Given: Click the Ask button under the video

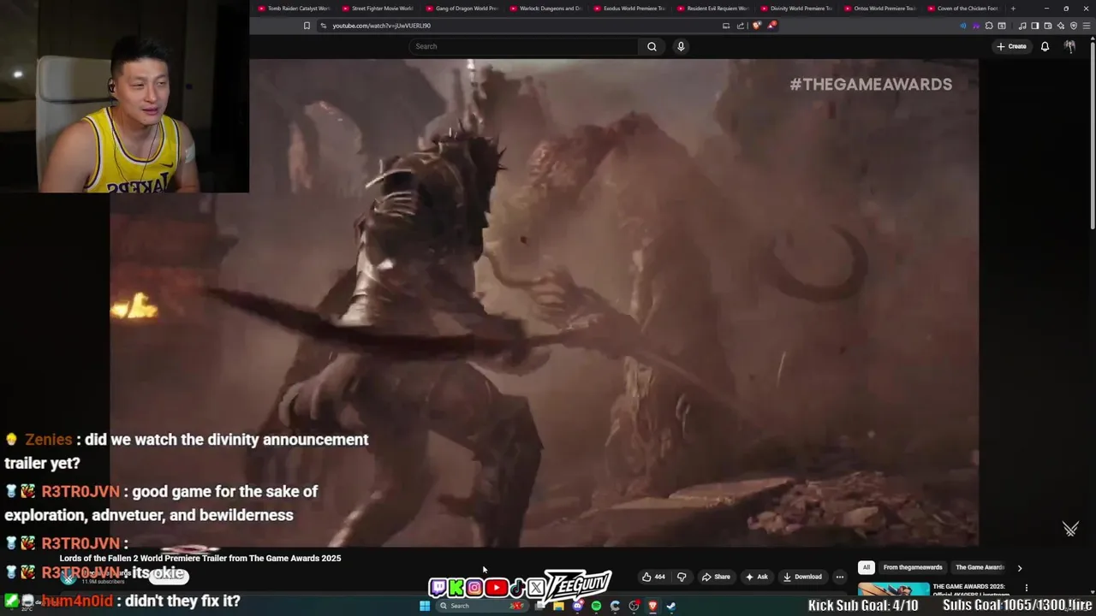Looking at the screenshot, I should tap(757, 577).
